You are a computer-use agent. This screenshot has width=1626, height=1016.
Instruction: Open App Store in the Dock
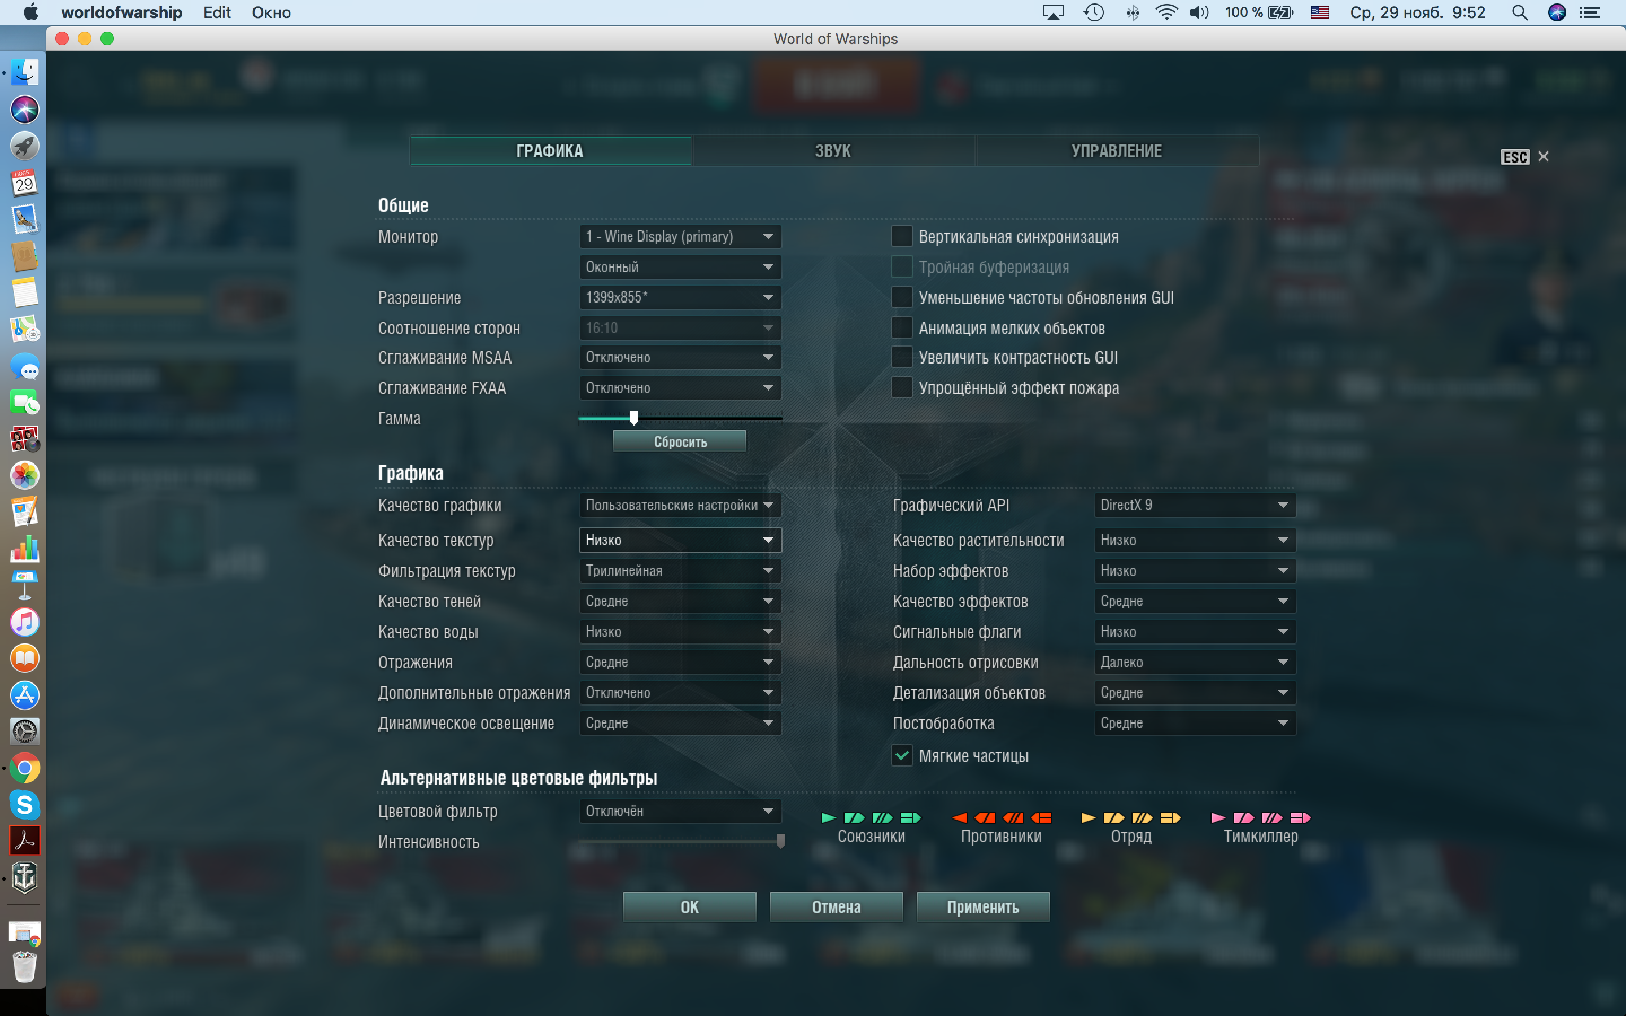tap(25, 695)
